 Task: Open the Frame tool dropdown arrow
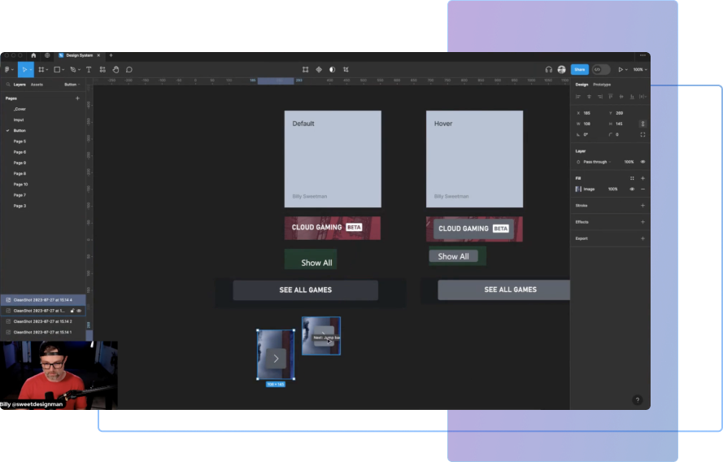47,70
